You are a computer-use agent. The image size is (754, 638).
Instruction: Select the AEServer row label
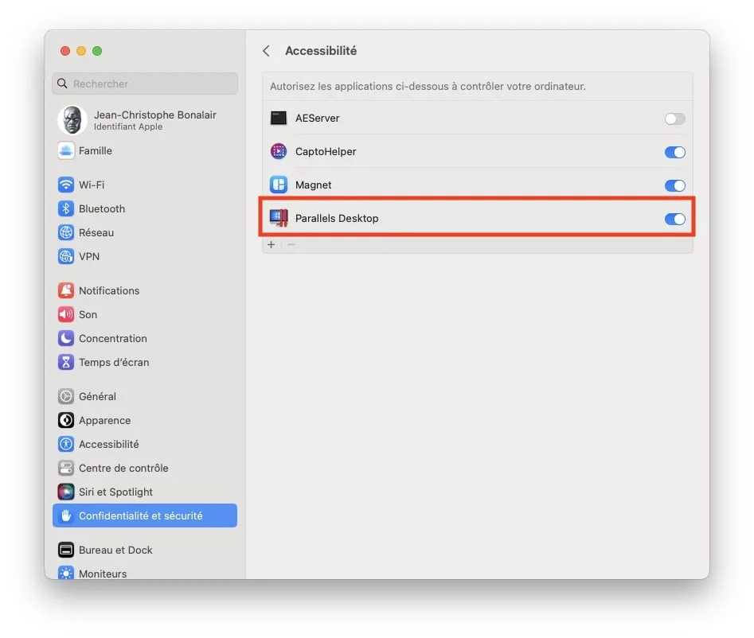coord(318,119)
